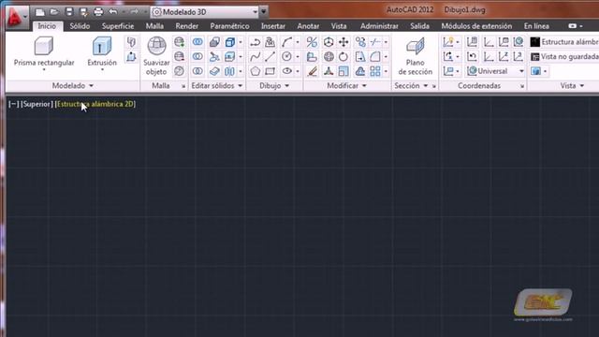
Task: Click the [−] viewport controls label
Action: [13, 104]
